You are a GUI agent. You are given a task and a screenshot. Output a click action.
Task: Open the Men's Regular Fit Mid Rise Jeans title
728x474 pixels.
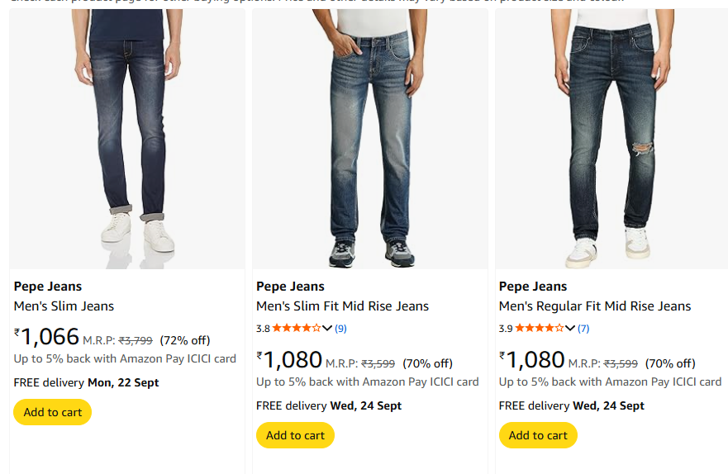(594, 306)
